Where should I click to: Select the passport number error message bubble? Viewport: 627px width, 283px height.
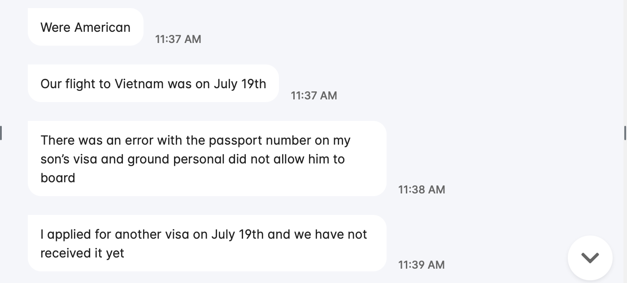tap(207, 159)
